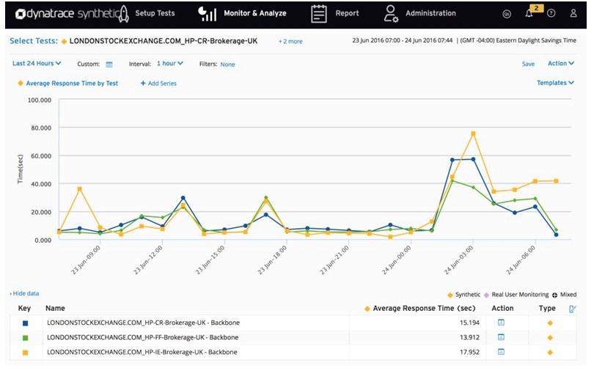Open chart action icon for HP-CR row
This screenshot has width=594, height=371.
coord(501,323)
